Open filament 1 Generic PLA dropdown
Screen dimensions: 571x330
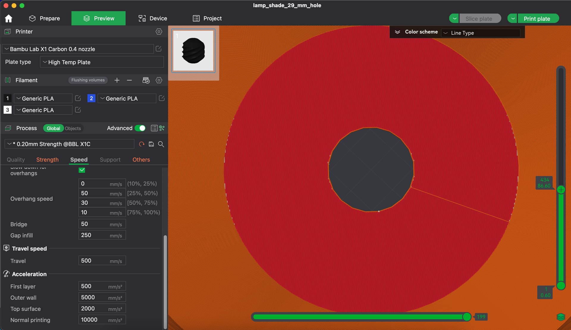pyautogui.click(x=43, y=98)
